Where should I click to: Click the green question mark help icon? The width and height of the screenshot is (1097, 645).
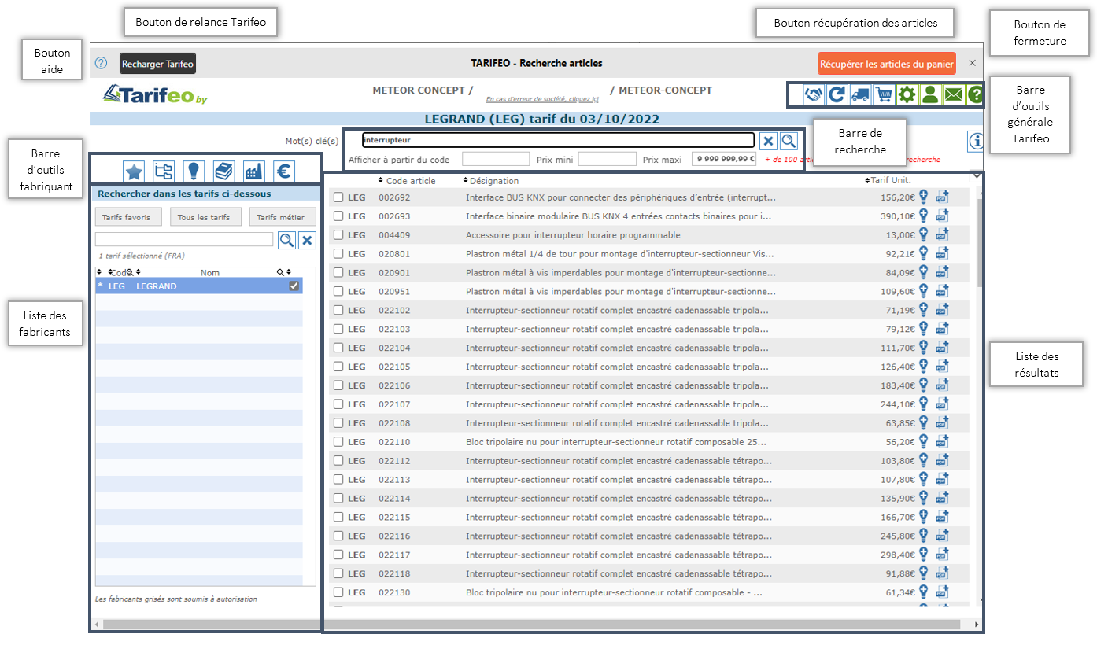coord(975,94)
